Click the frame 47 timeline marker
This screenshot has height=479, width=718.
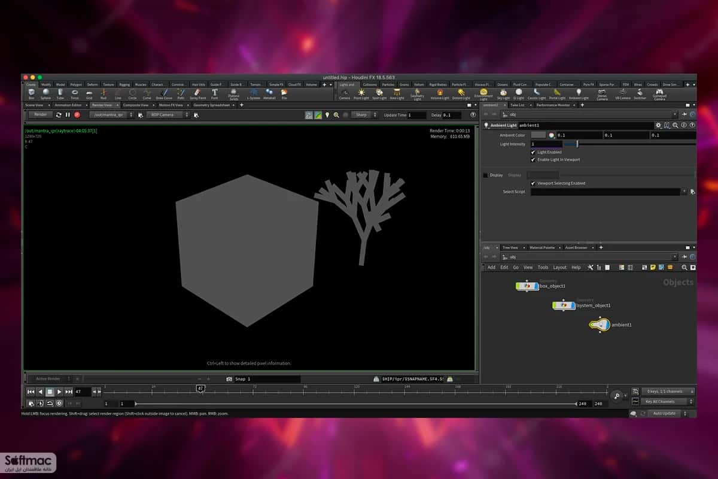[x=201, y=389]
